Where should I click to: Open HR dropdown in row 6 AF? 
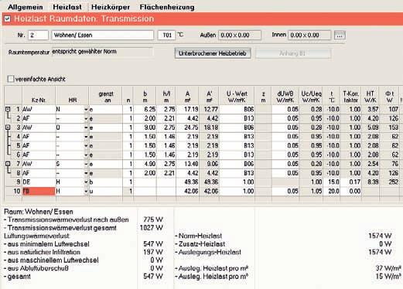click(x=86, y=155)
